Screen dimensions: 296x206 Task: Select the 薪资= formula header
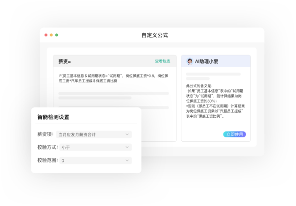click(65, 61)
